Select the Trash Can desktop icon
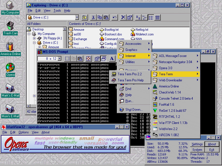 click(10, 28)
